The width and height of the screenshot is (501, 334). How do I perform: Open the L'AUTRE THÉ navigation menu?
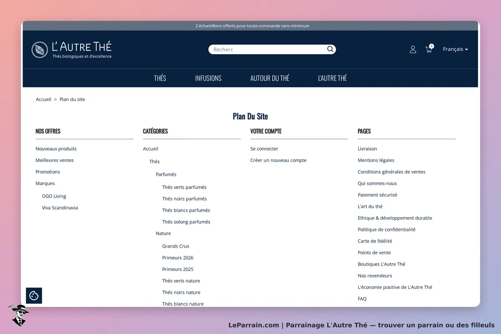[x=332, y=78]
